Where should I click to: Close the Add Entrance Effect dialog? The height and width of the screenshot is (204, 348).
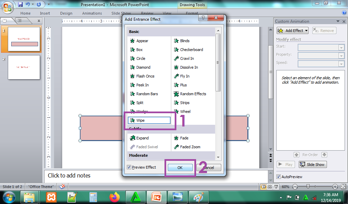[x=216, y=18]
